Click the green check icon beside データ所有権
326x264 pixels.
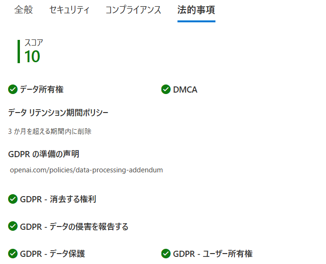click(13, 89)
